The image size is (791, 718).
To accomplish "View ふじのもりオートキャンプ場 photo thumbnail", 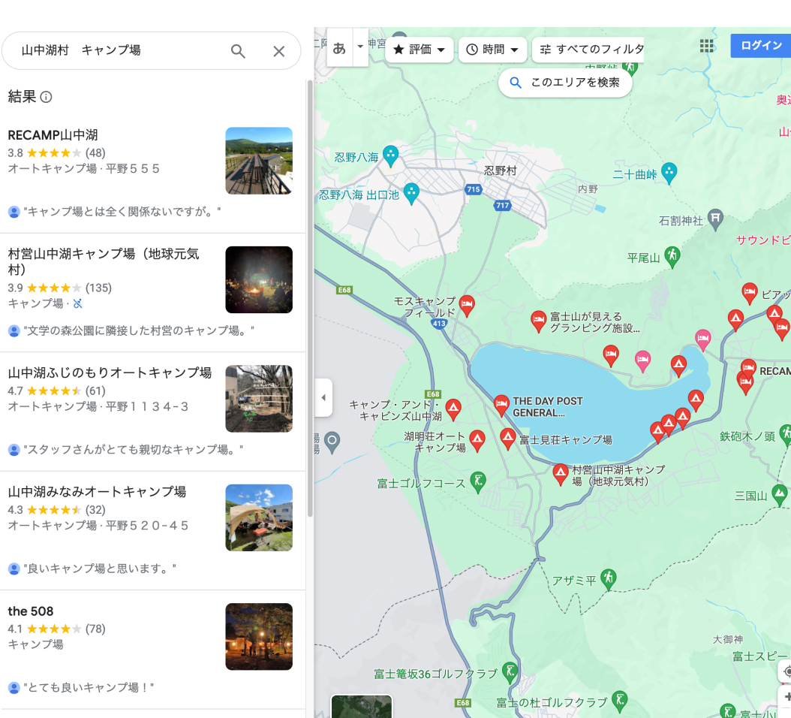I will [x=259, y=399].
